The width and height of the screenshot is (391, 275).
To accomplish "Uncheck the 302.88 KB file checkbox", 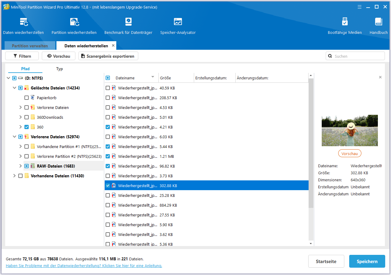I will click(108, 186).
